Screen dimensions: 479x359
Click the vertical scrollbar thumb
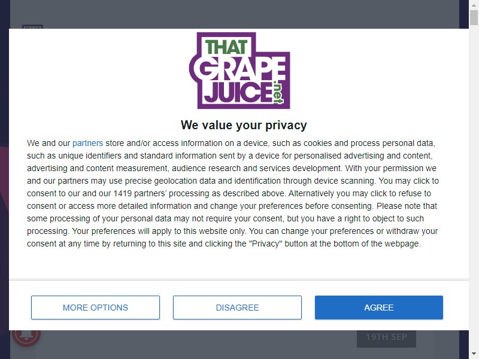(x=474, y=17)
